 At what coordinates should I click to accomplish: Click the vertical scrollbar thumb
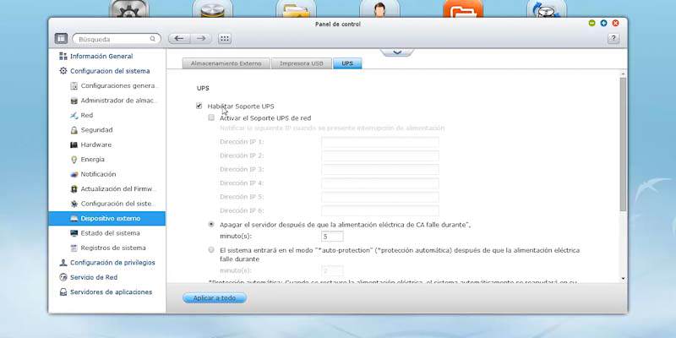click(623, 144)
